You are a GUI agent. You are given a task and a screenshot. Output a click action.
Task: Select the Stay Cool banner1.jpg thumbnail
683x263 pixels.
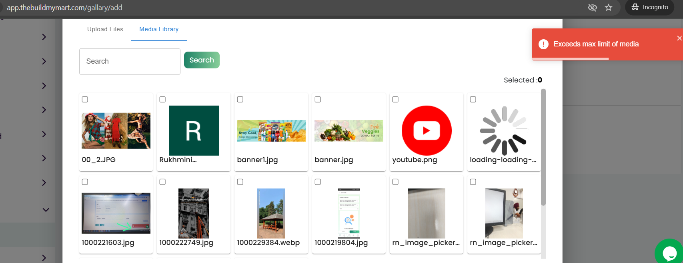(x=271, y=130)
